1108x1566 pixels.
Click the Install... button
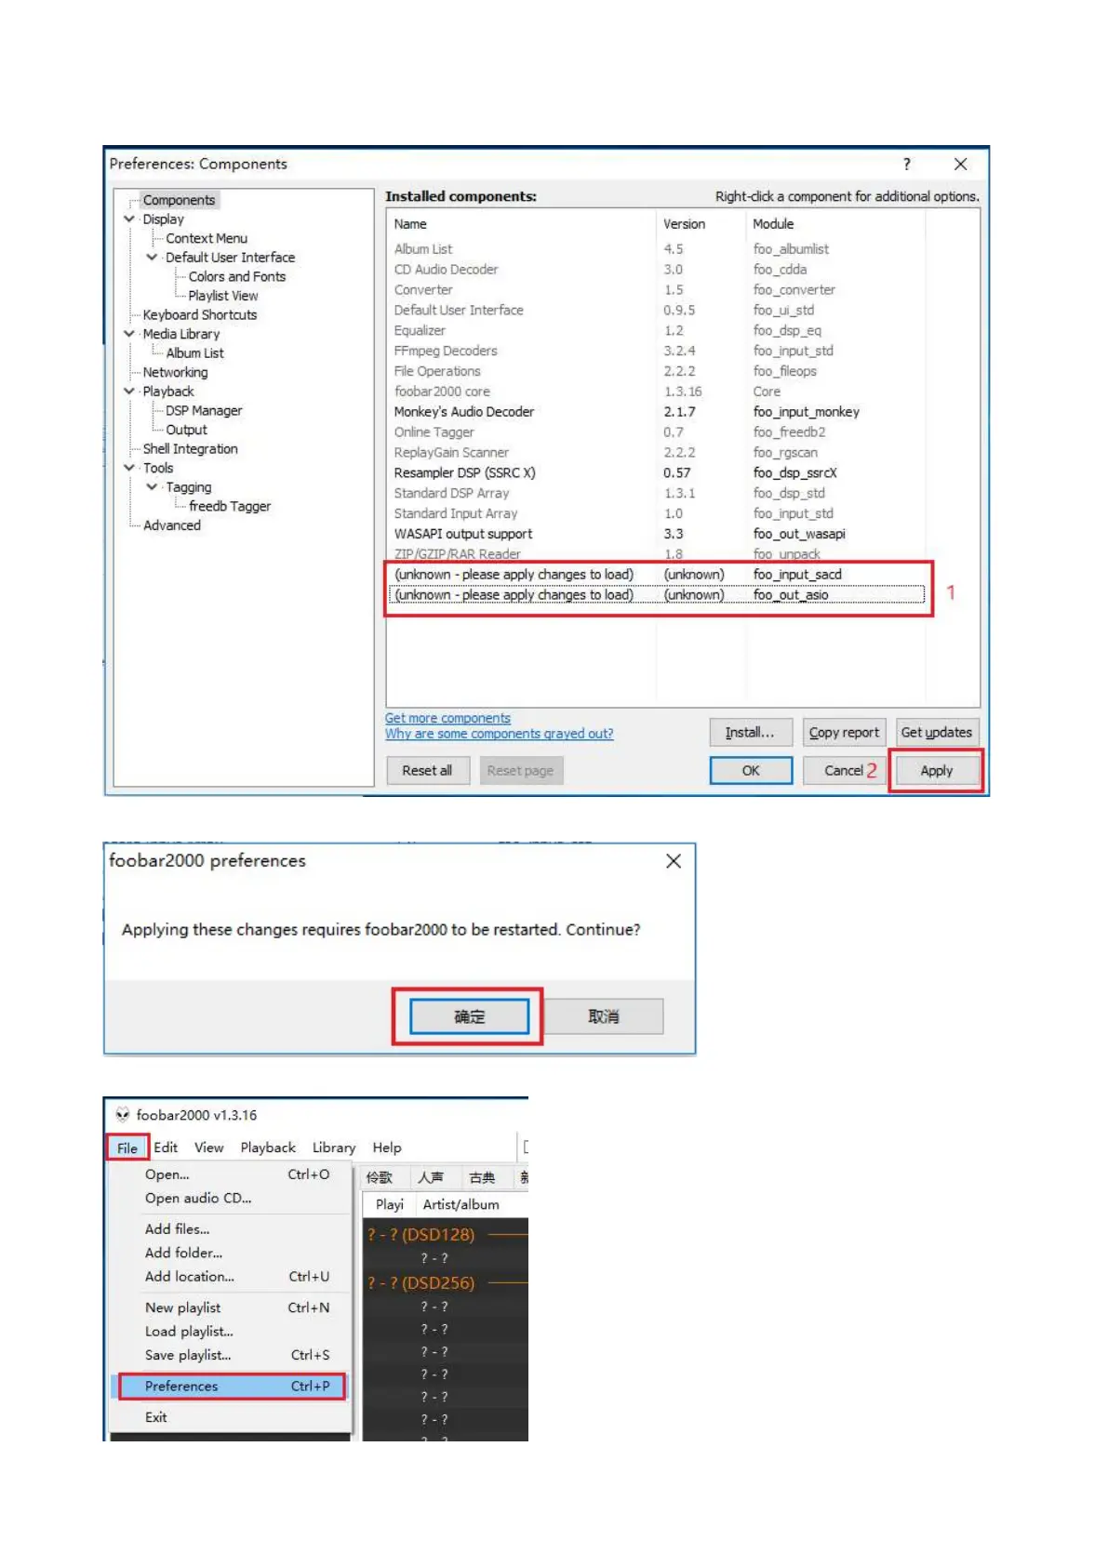point(751,733)
